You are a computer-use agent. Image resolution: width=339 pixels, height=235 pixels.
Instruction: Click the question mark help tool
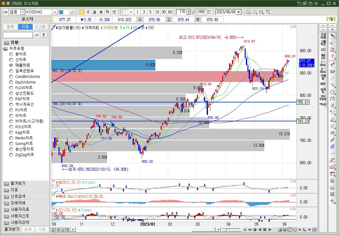click(332, 57)
